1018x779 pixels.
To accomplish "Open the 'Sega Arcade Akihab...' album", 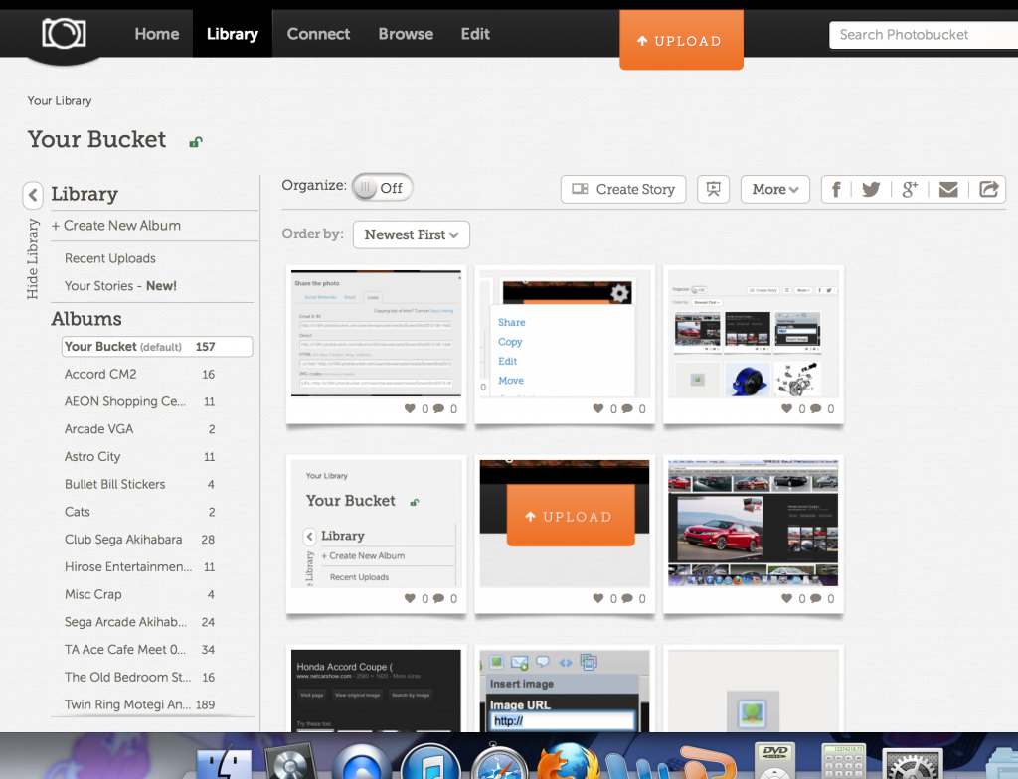I will pos(139,622).
